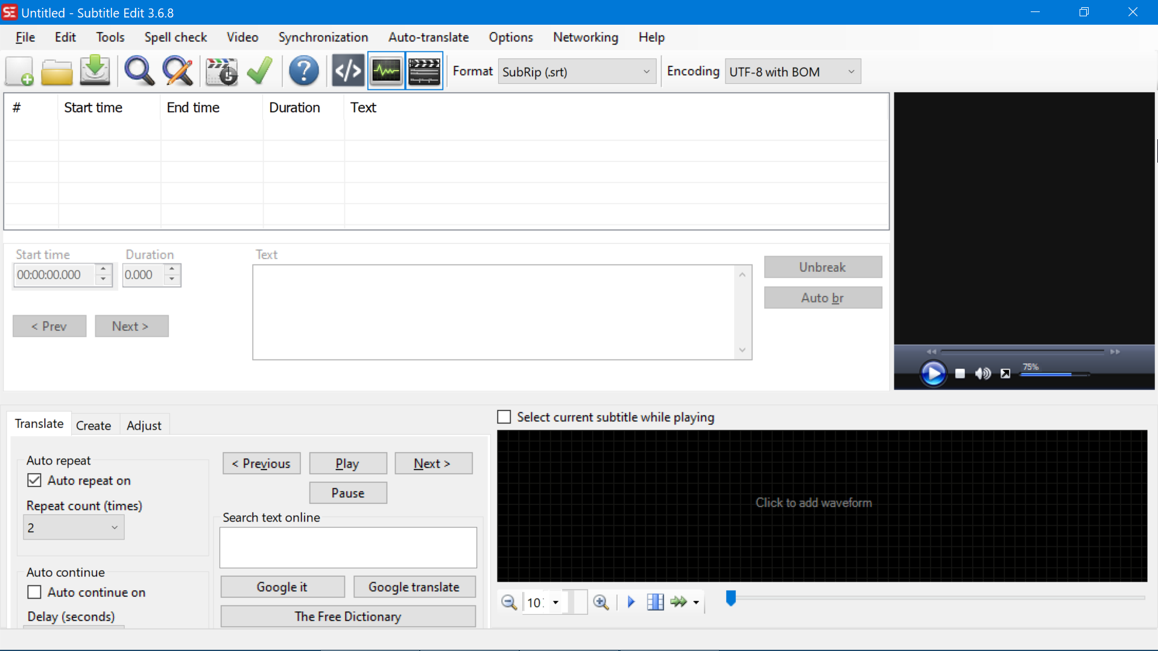Image resolution: width=1158 pixels, height=651 pixels.
Task: Open Visual sync tool
Action: [x=221, y=71]
